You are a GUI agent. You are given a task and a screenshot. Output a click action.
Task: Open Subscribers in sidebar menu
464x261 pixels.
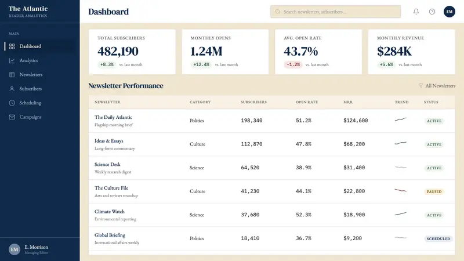39,89
